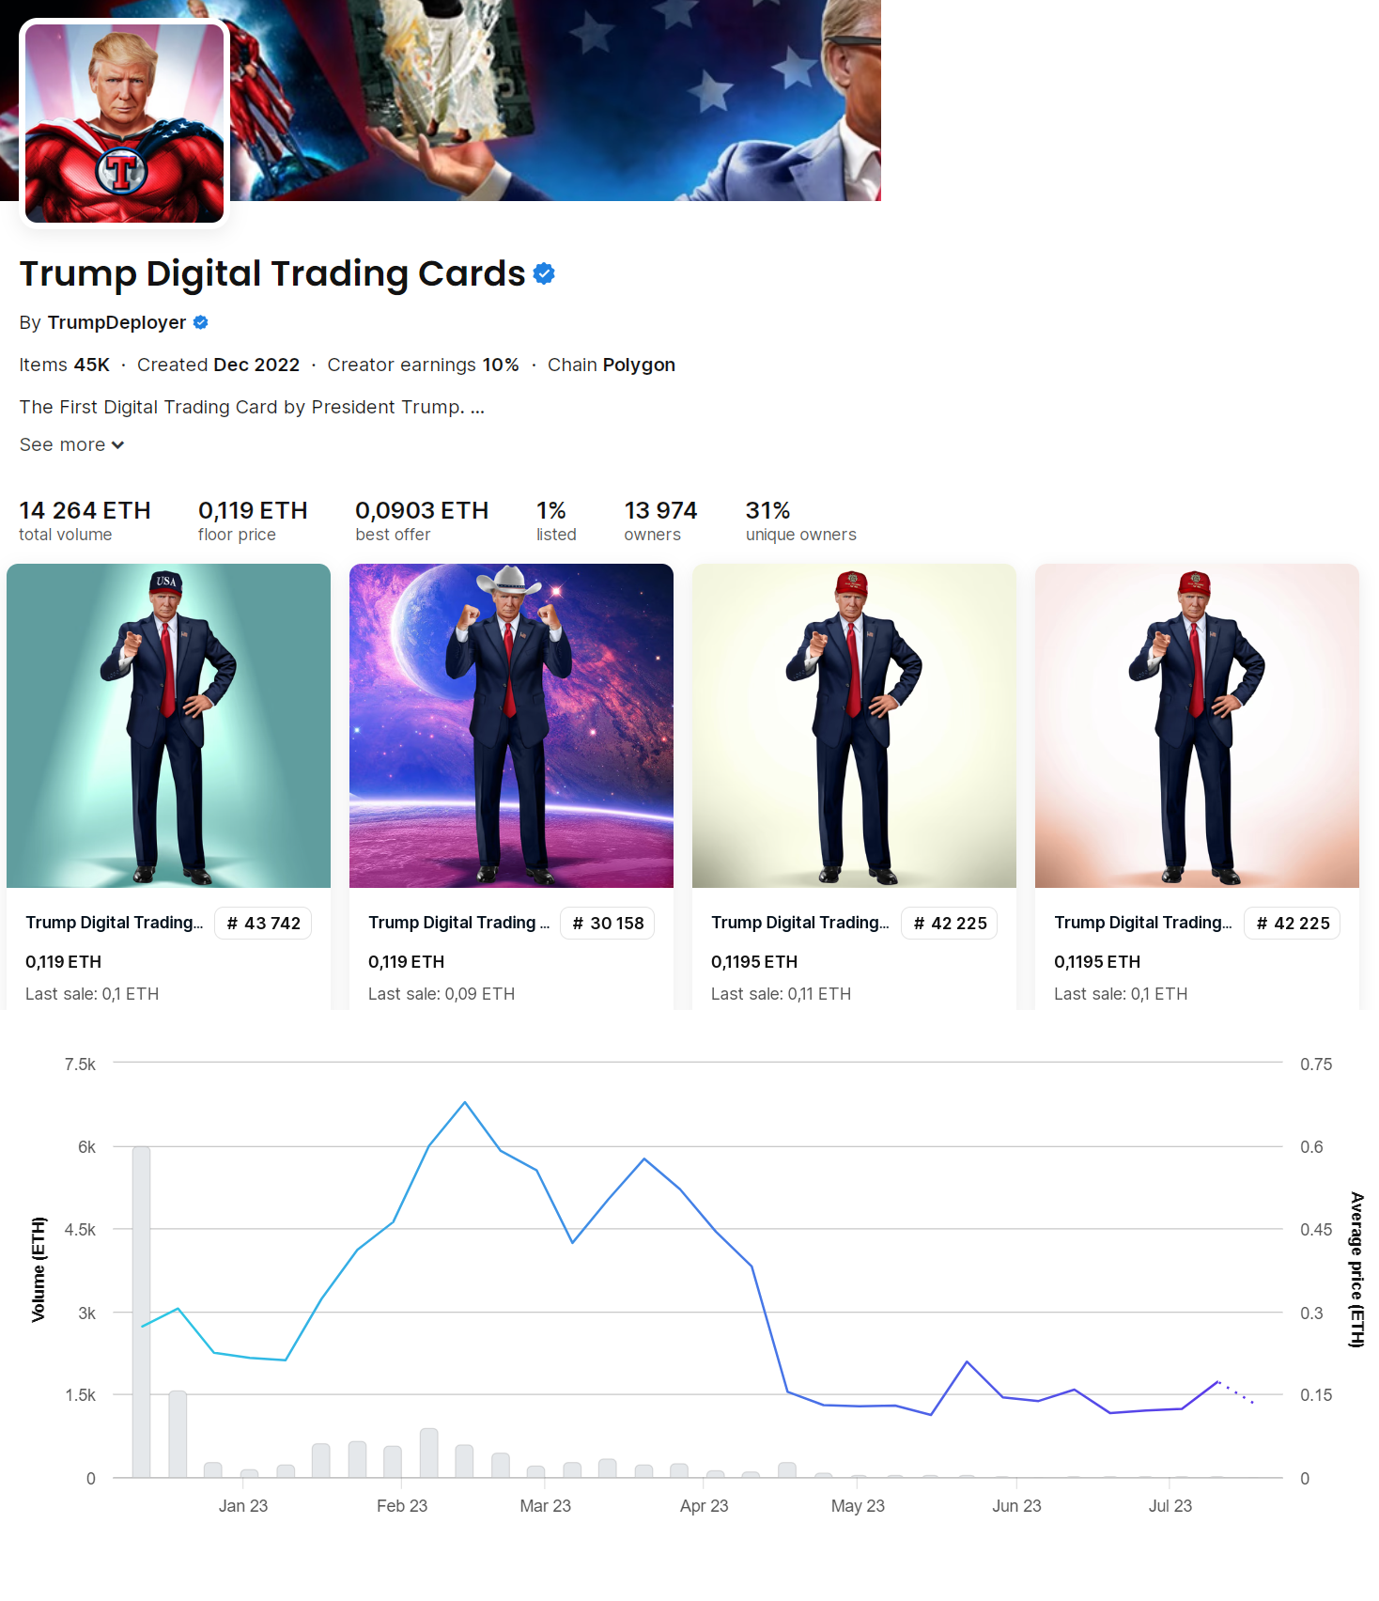Screen dimensions: 1379x1601
Task: Click the "Jan 23" axis label
Action: click(x=243, y=1506)
